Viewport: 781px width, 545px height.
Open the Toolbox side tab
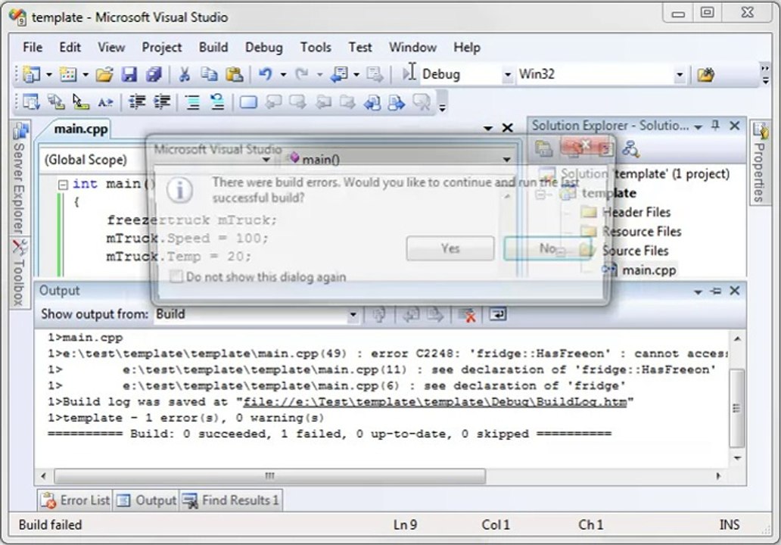point(20,273)
